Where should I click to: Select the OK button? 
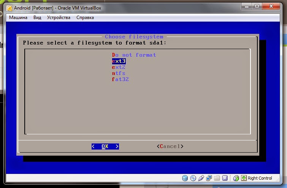105,146
